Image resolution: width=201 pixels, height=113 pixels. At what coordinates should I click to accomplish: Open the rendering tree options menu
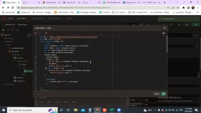tap(30, 35)
